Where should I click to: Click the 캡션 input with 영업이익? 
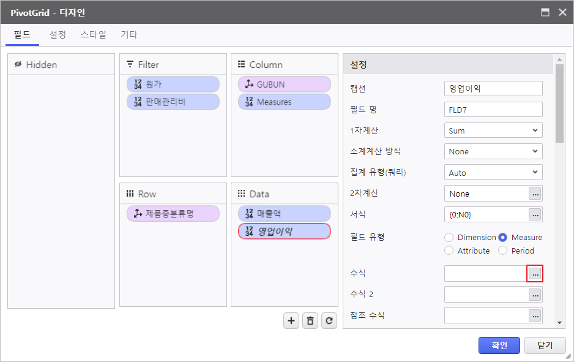[x=493, y=88]
